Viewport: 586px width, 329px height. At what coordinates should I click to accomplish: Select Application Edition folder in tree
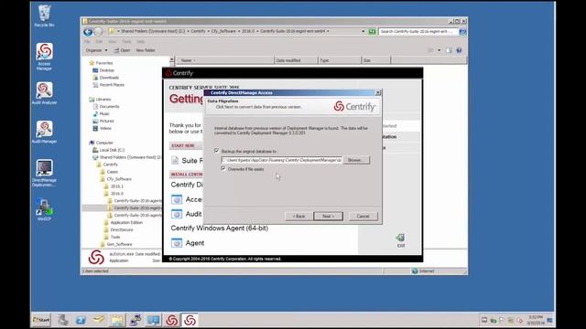click(124, 223)
